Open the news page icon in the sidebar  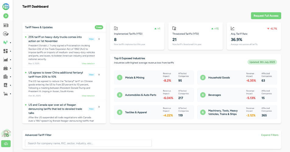coord(6,25)
